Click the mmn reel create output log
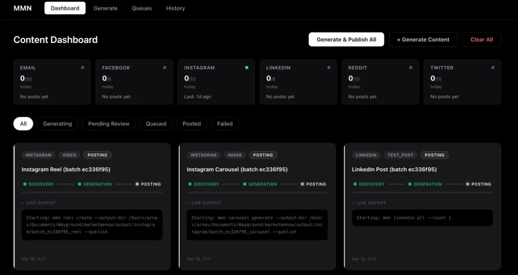Screen dimensions: 518x275 pos(92,225)
